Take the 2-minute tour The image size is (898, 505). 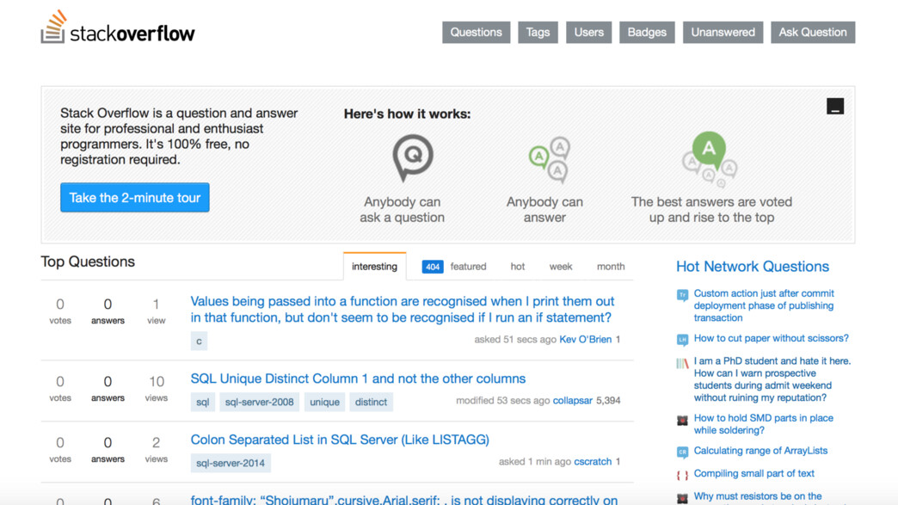pos(135,198)
